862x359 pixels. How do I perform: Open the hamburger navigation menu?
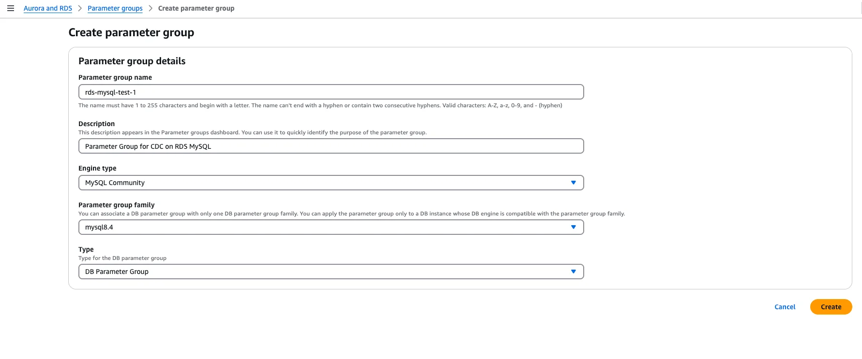click(x=11, y=8)
